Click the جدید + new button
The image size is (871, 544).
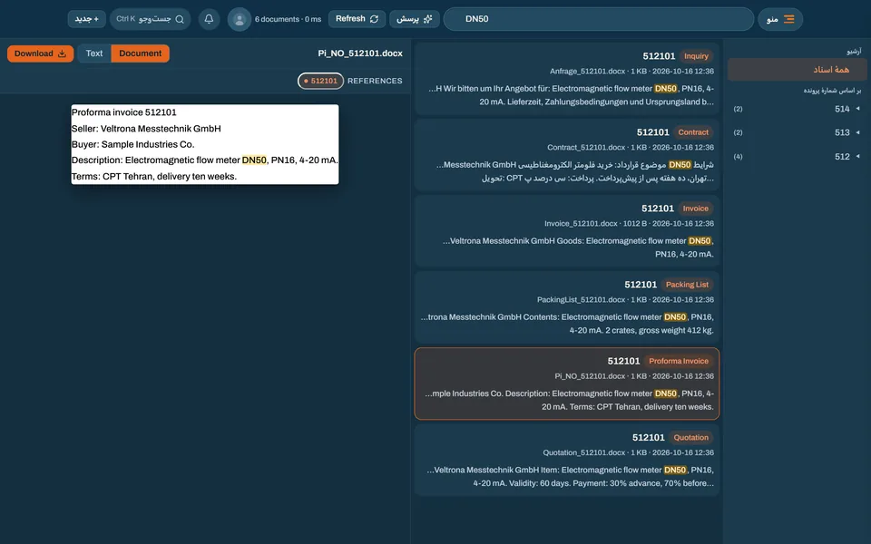pos(87,19)
